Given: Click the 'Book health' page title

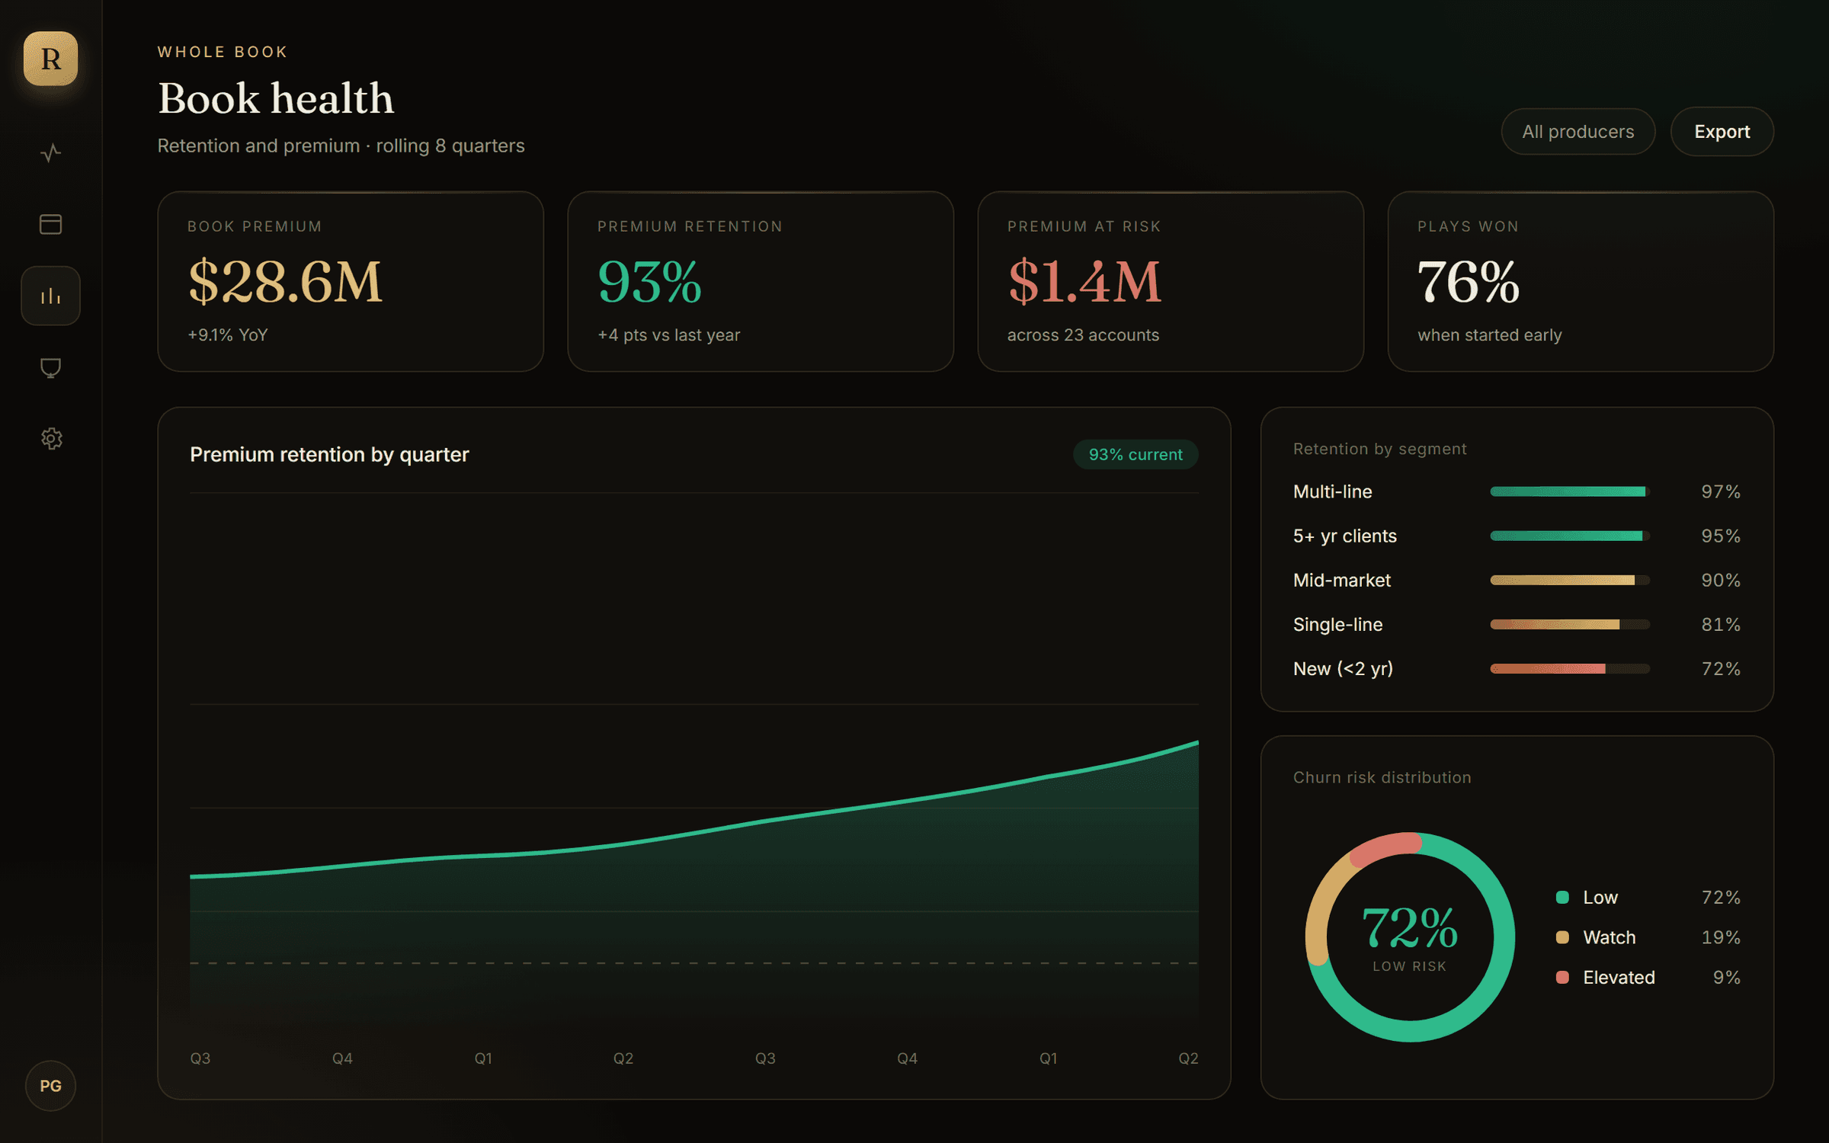Looking at the screenshot, I should [x=276, y=98].
